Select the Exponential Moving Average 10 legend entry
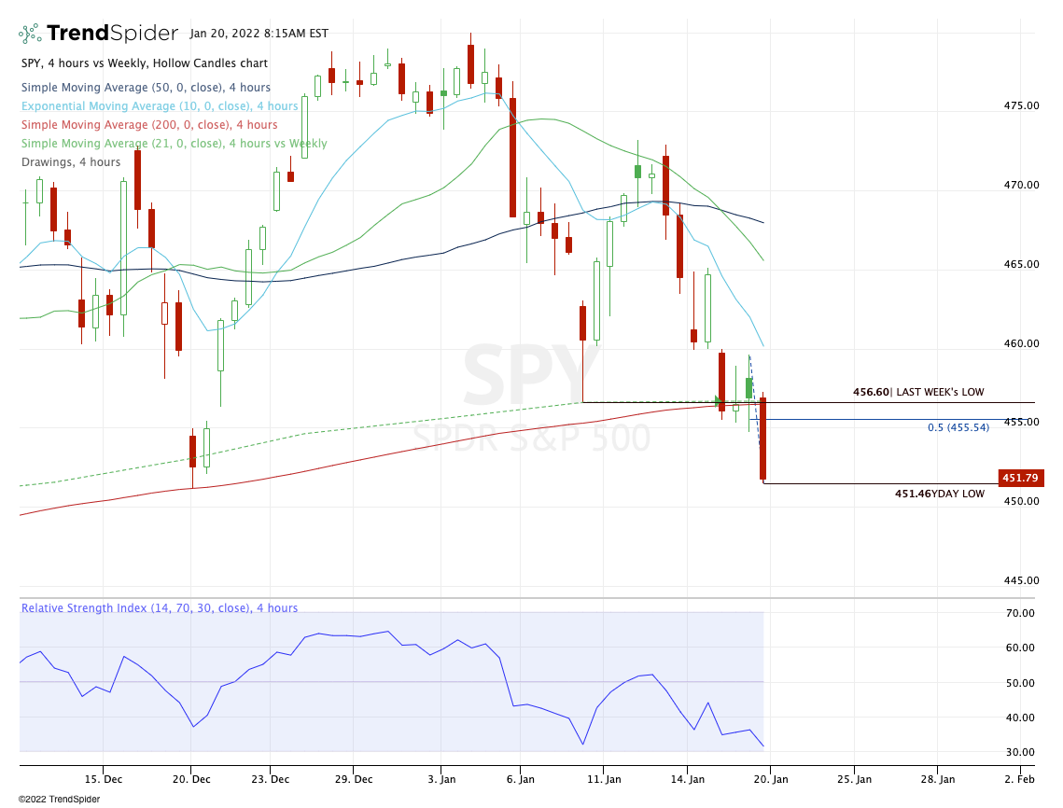The height and width of the screenshot is (808, 1063). coord(160,105)
